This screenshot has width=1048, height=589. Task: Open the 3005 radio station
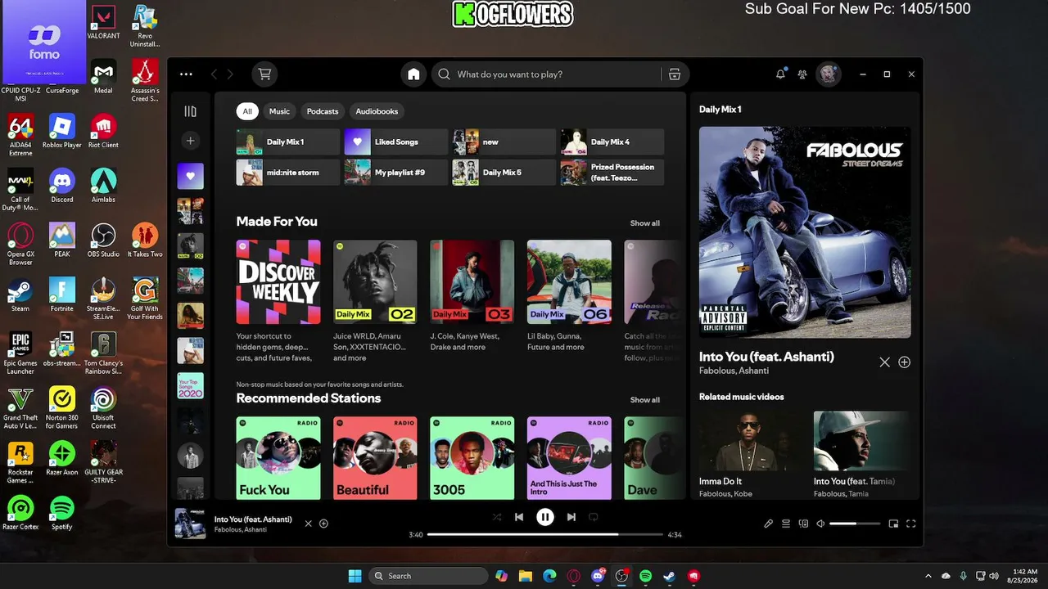click(x=472, y=458)
